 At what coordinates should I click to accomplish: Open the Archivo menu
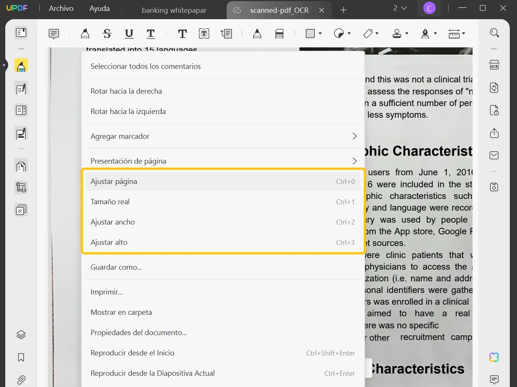pos(61,8)
